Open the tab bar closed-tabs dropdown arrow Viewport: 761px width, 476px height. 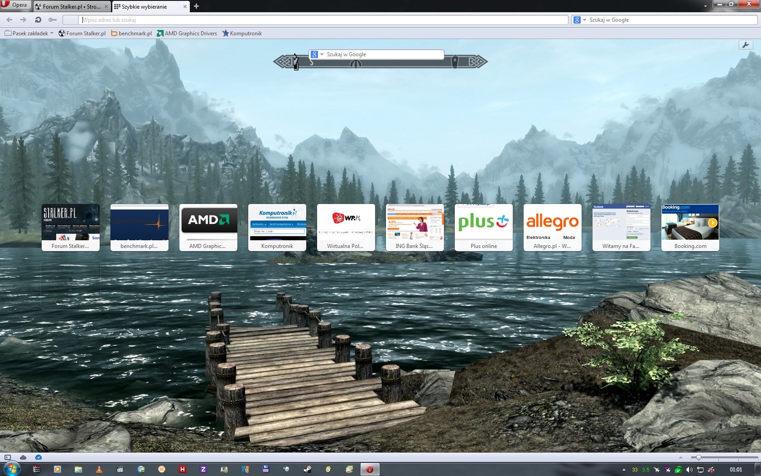click(705, 6)
